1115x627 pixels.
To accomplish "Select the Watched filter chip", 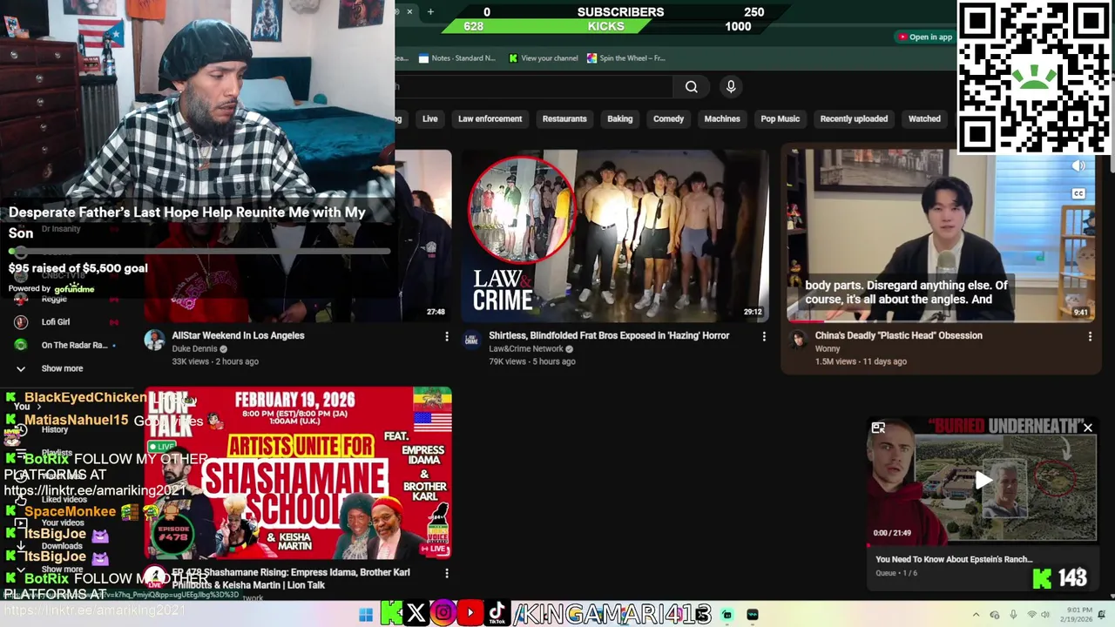I will tap(924, 118).
